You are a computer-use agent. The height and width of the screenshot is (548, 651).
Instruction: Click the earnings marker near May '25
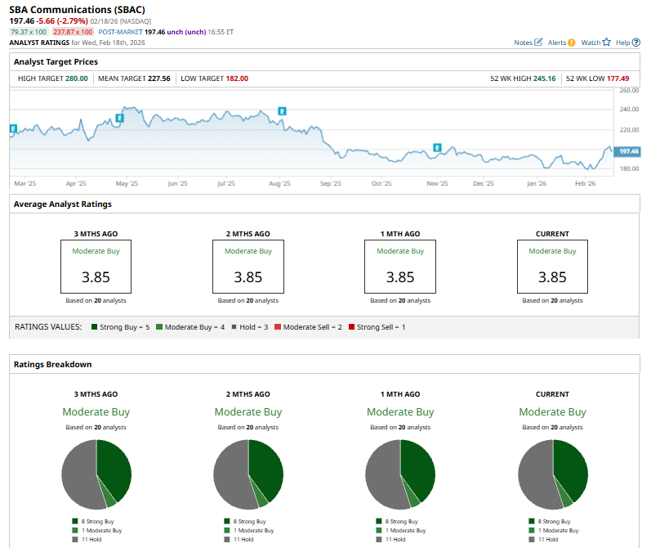[120, 118]
